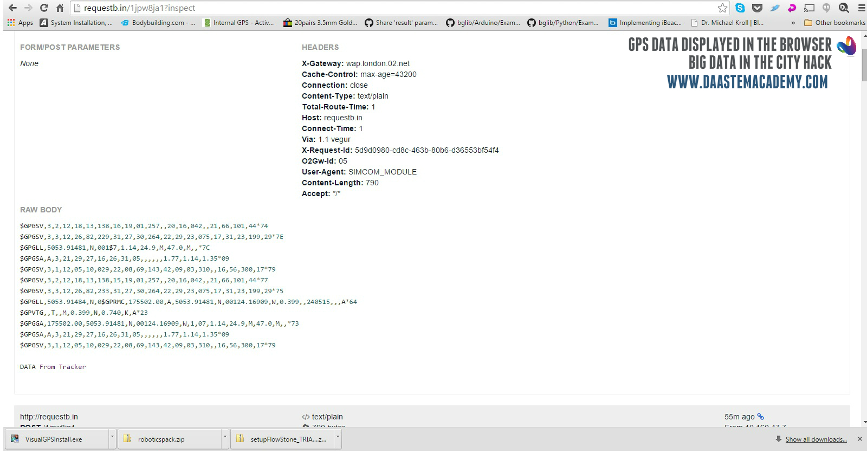The image size is (867, 466).
Task: Open the Chrome hamburger menu
Action: click(x=861, y=8)
